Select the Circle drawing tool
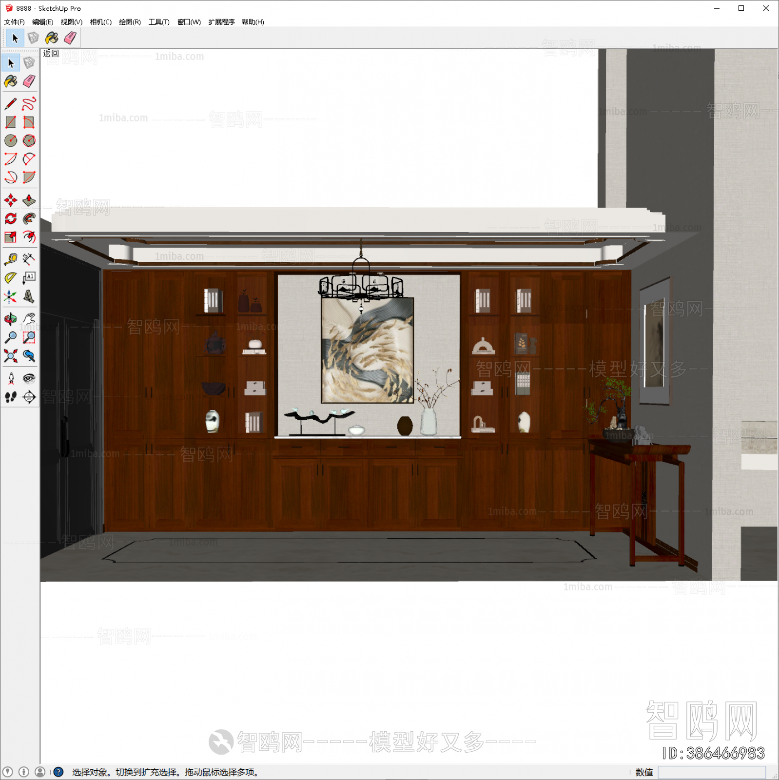 coord(11,141)
